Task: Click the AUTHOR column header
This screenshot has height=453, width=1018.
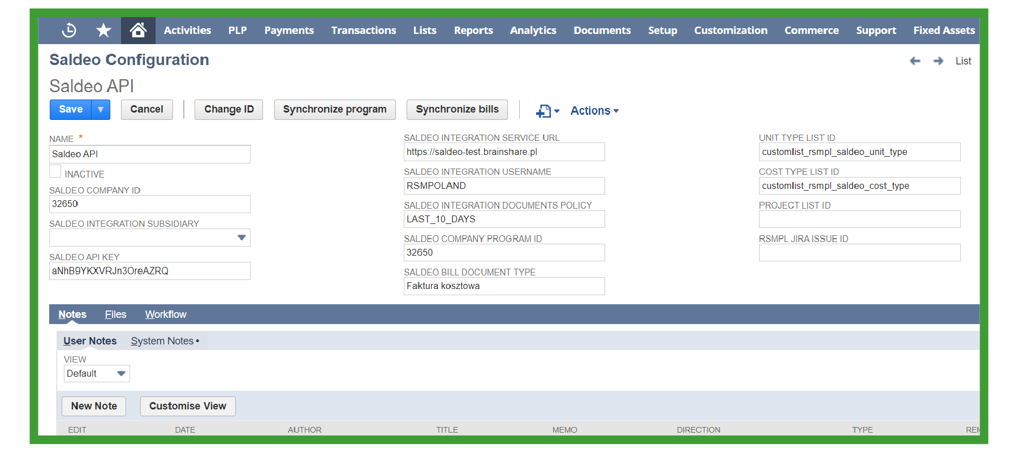Action: (304, 430)
